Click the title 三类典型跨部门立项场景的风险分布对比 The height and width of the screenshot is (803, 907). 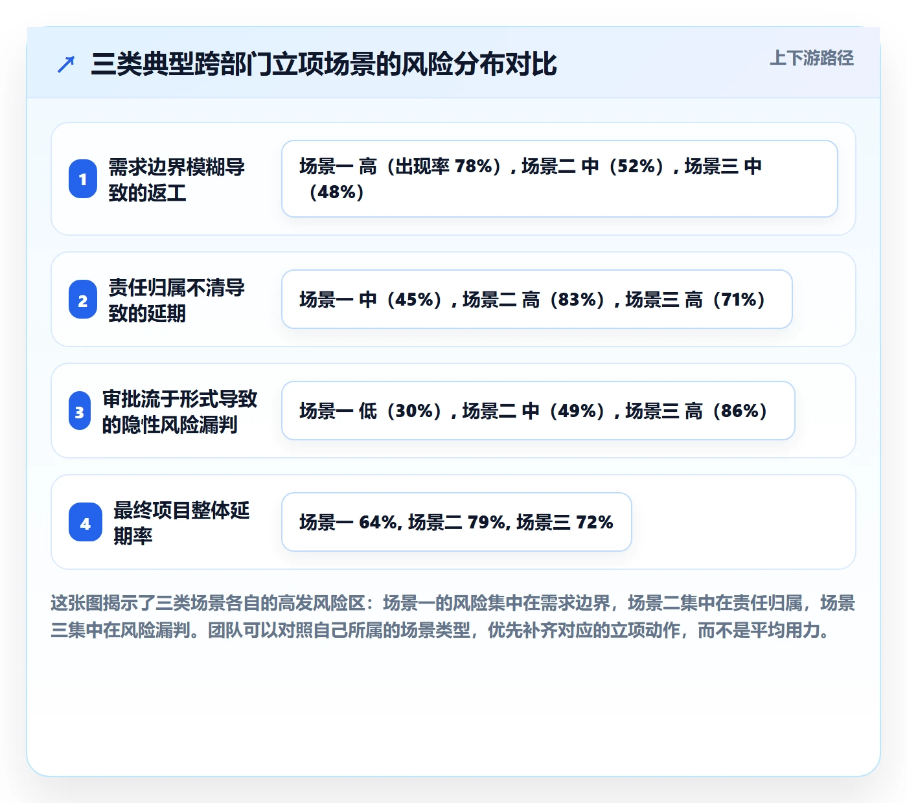pos(324,64)
